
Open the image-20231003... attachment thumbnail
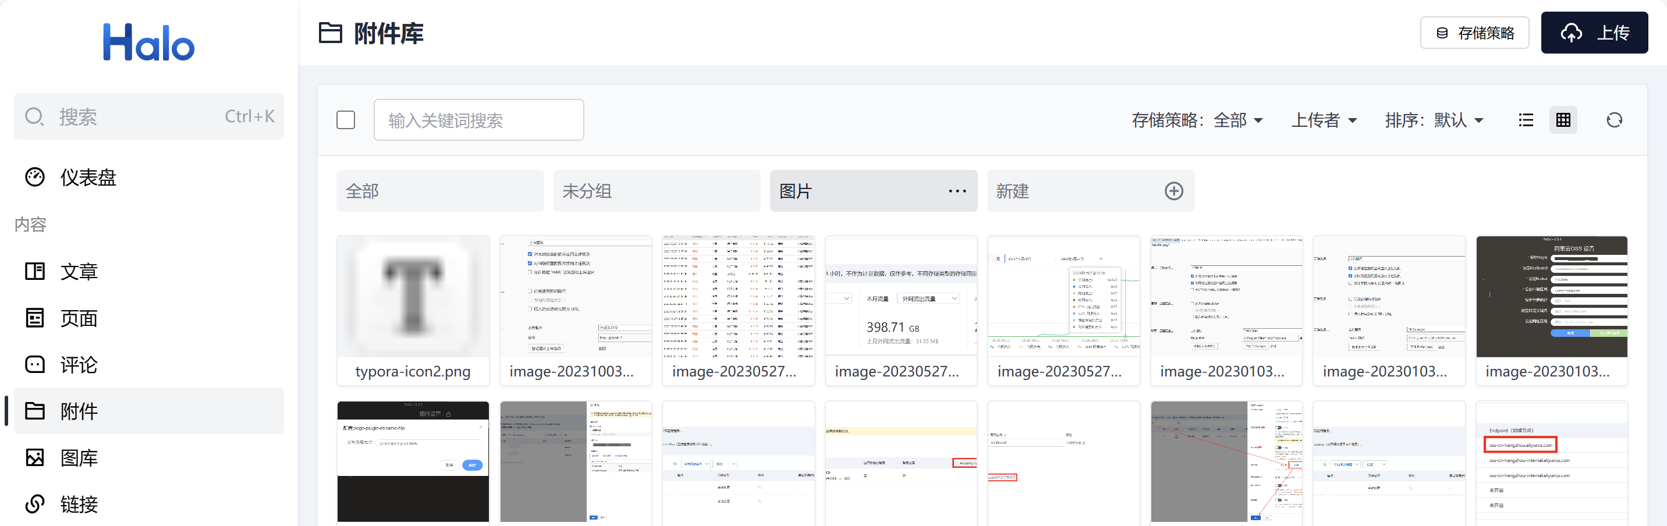pyautogui.click(x=576, y=297)
